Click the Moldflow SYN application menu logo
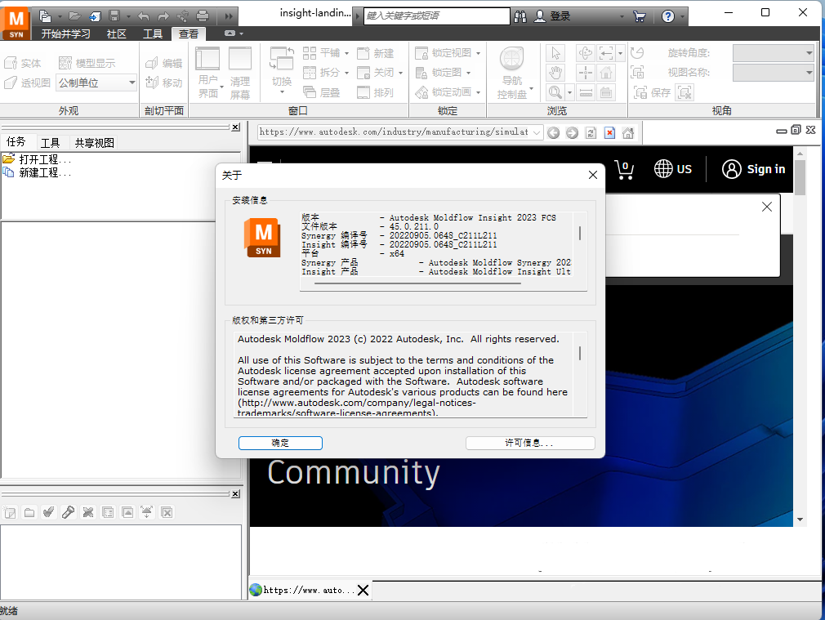 [16, 24]
